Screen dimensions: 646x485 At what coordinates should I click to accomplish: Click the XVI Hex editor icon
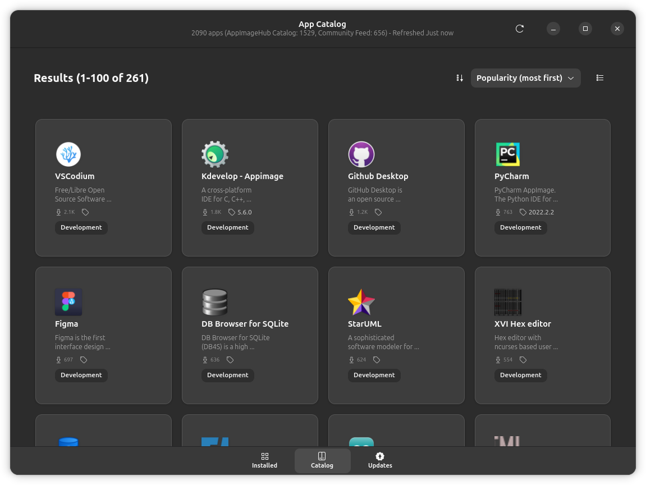[508, 302]
